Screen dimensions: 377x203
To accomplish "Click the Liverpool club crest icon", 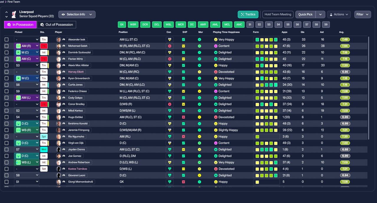I will click(x=14, y=14).
